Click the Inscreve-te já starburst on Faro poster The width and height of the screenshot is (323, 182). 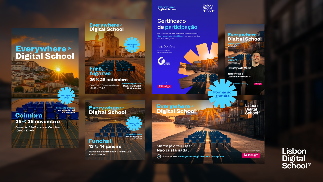pos(132,45)
